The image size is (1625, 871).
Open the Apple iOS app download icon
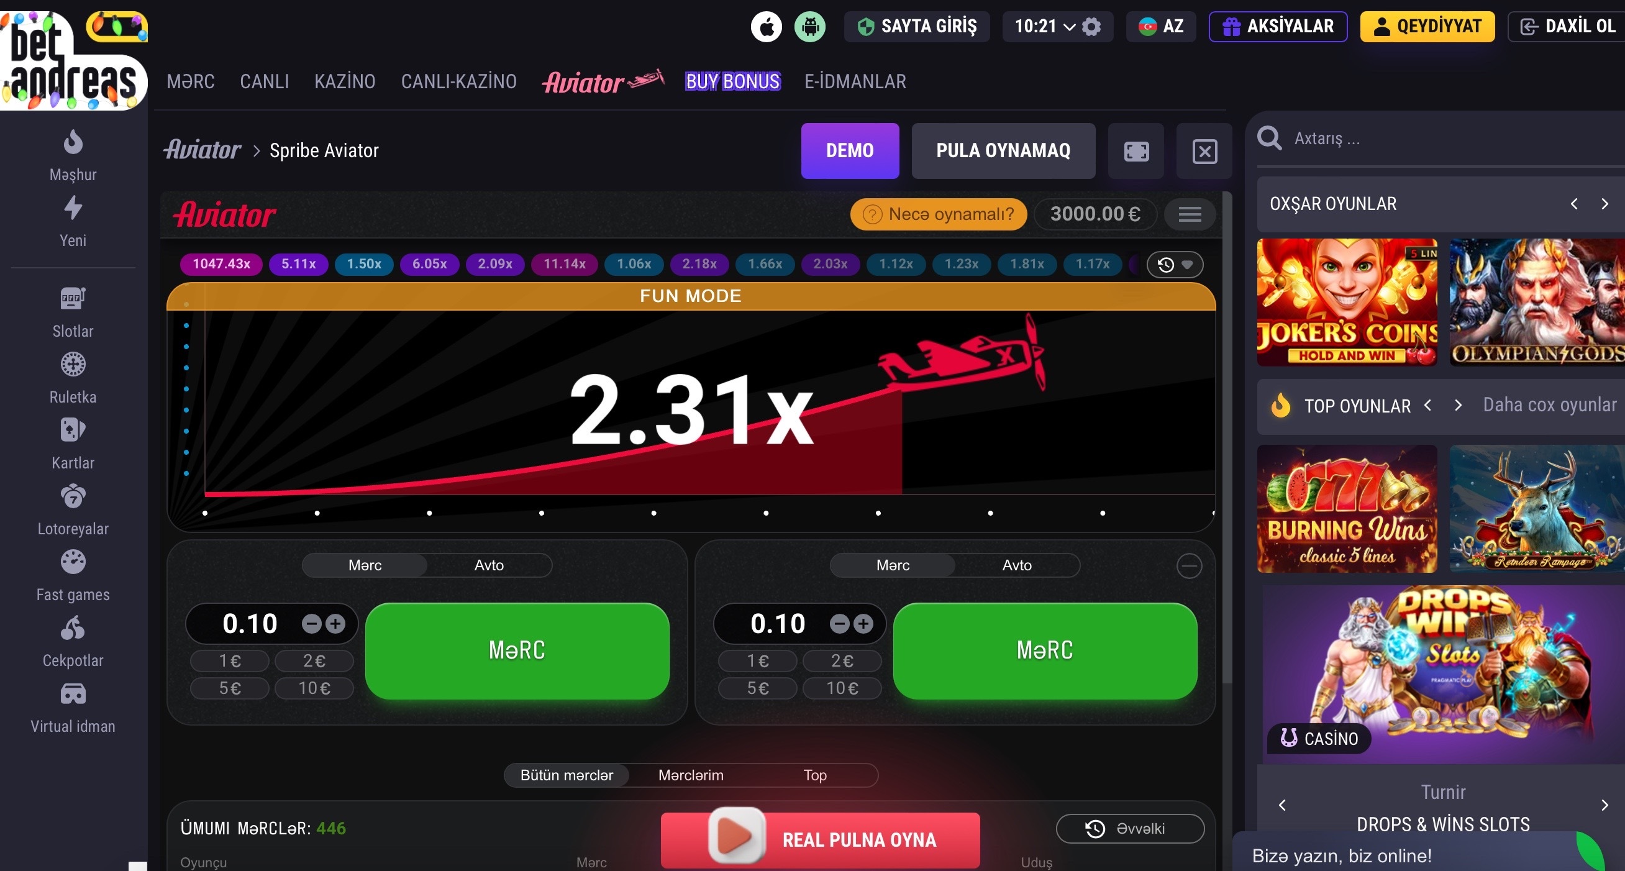point(766,27)
